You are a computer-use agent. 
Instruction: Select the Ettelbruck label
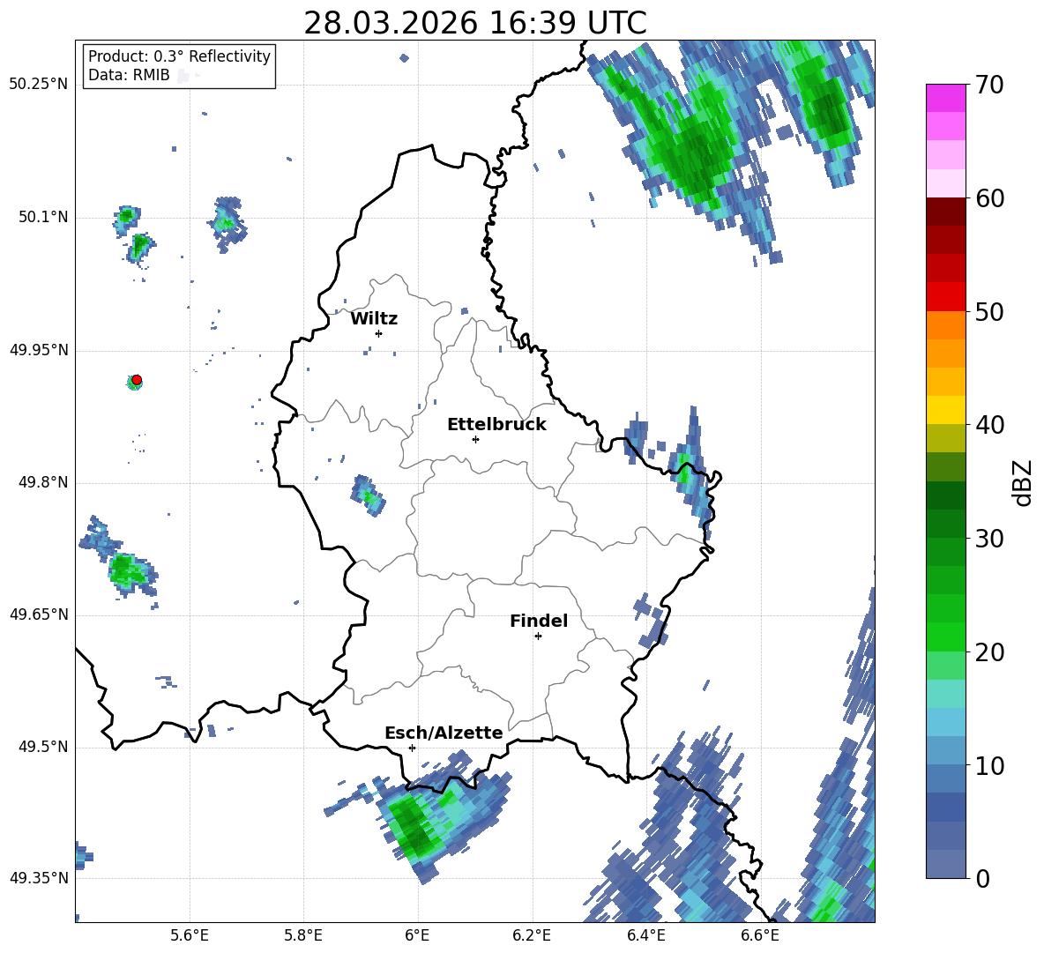[x=496, y=425]
